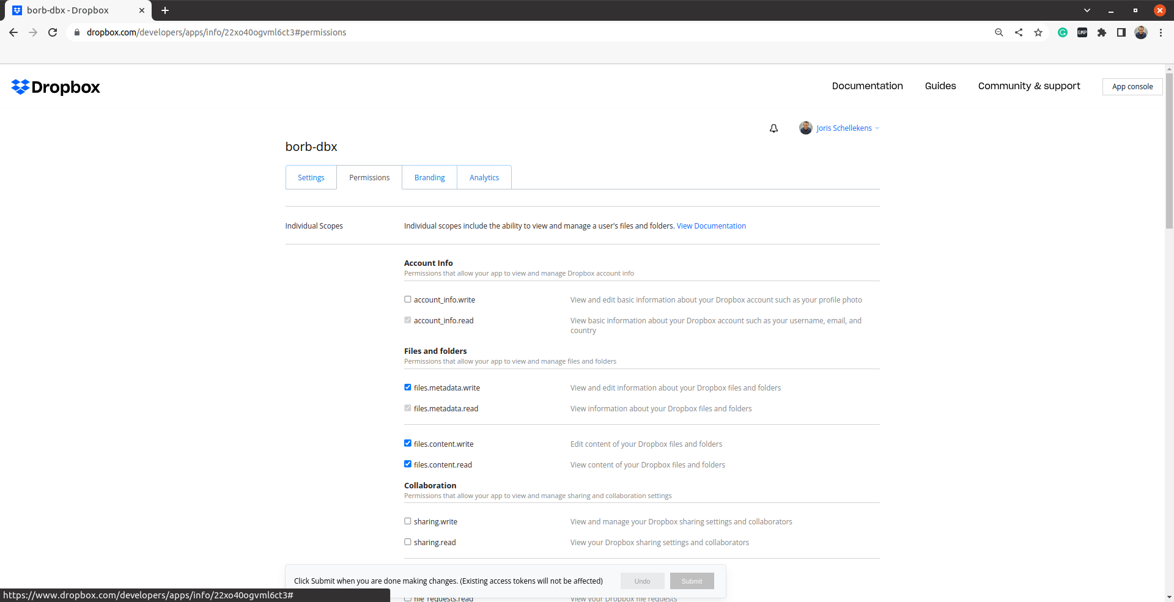Click the Dropbox logo

(x=56, y=87)
